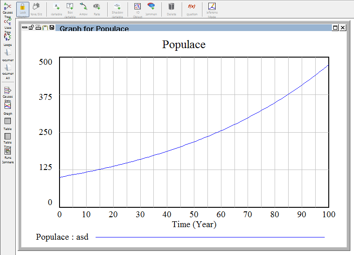Screen dimensions: 354x255
Task: Click the Loops analysis tool
Action: pos(8,39)
